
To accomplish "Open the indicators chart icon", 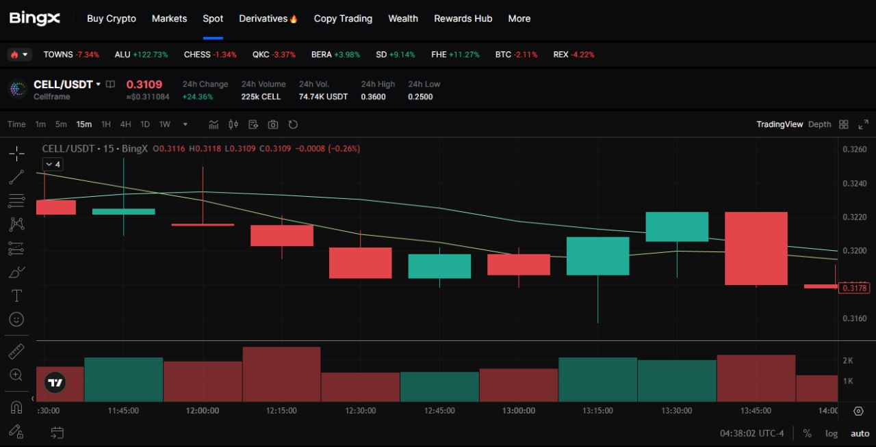I will click(x=214, y=124).
